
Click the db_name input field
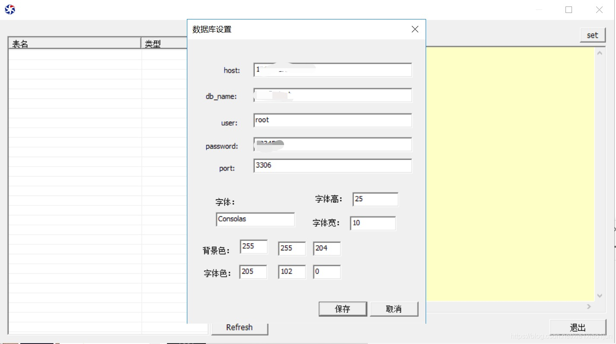(332, 95)
